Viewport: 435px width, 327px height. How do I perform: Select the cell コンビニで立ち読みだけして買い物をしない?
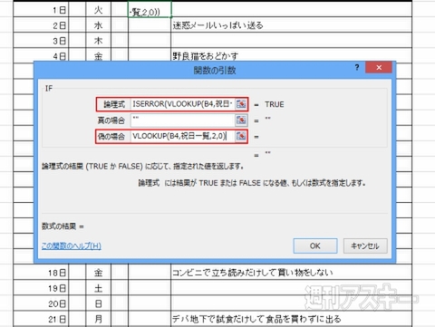click(291, 273)
